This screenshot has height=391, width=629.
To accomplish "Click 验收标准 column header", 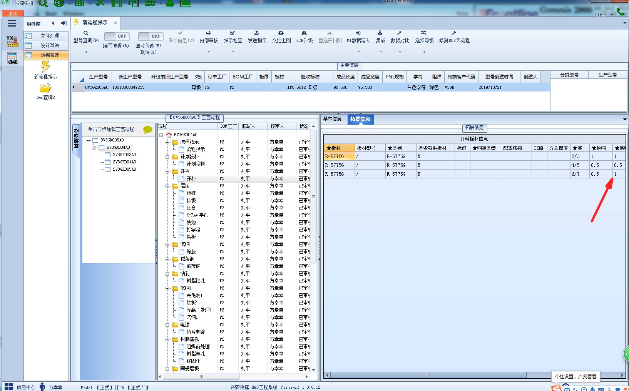I will (310, 77).
